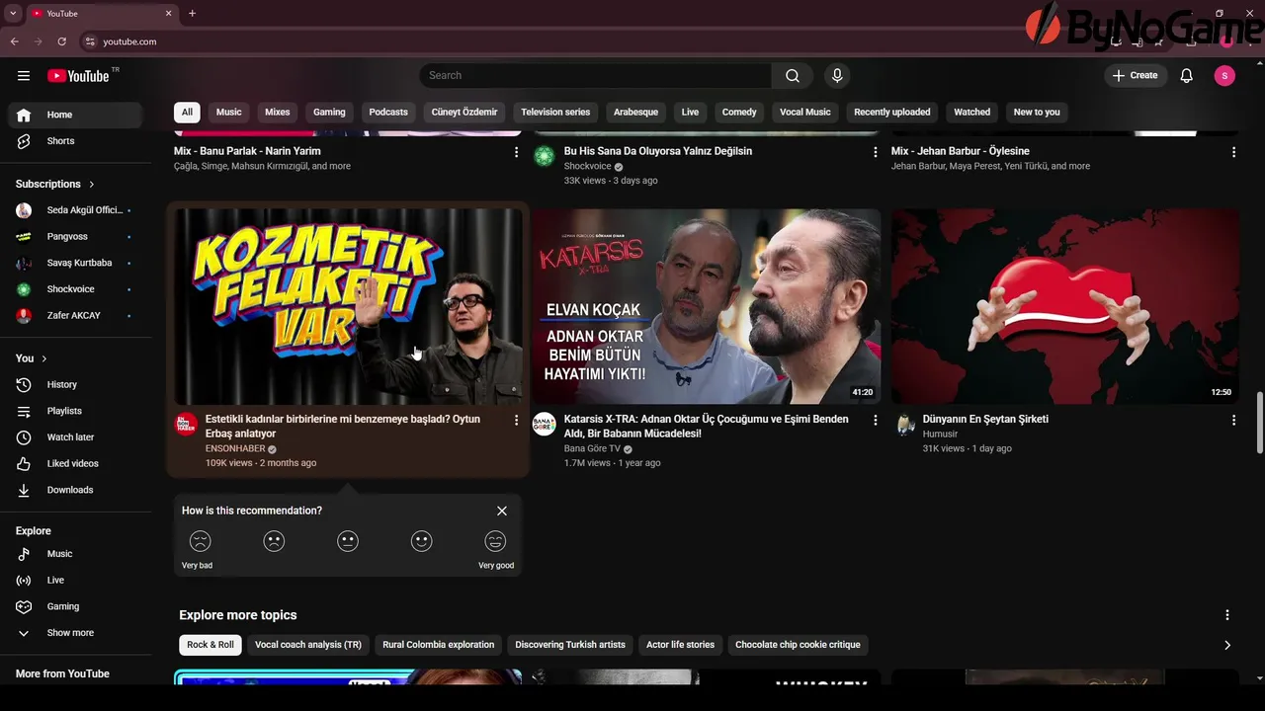Rate recommendation Very good face
The image size is (1265, 711).
tap(495, 541)
